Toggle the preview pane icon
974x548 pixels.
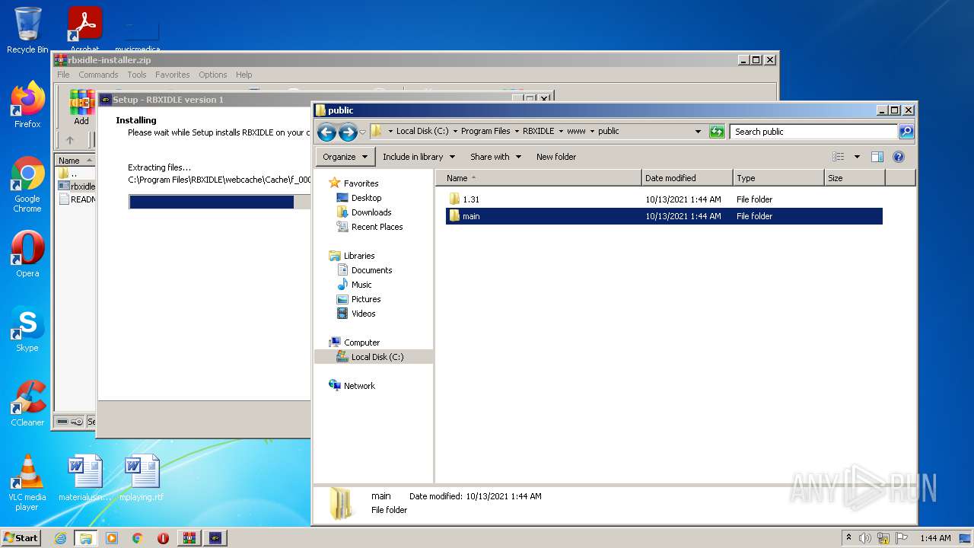tap(877, 157)
